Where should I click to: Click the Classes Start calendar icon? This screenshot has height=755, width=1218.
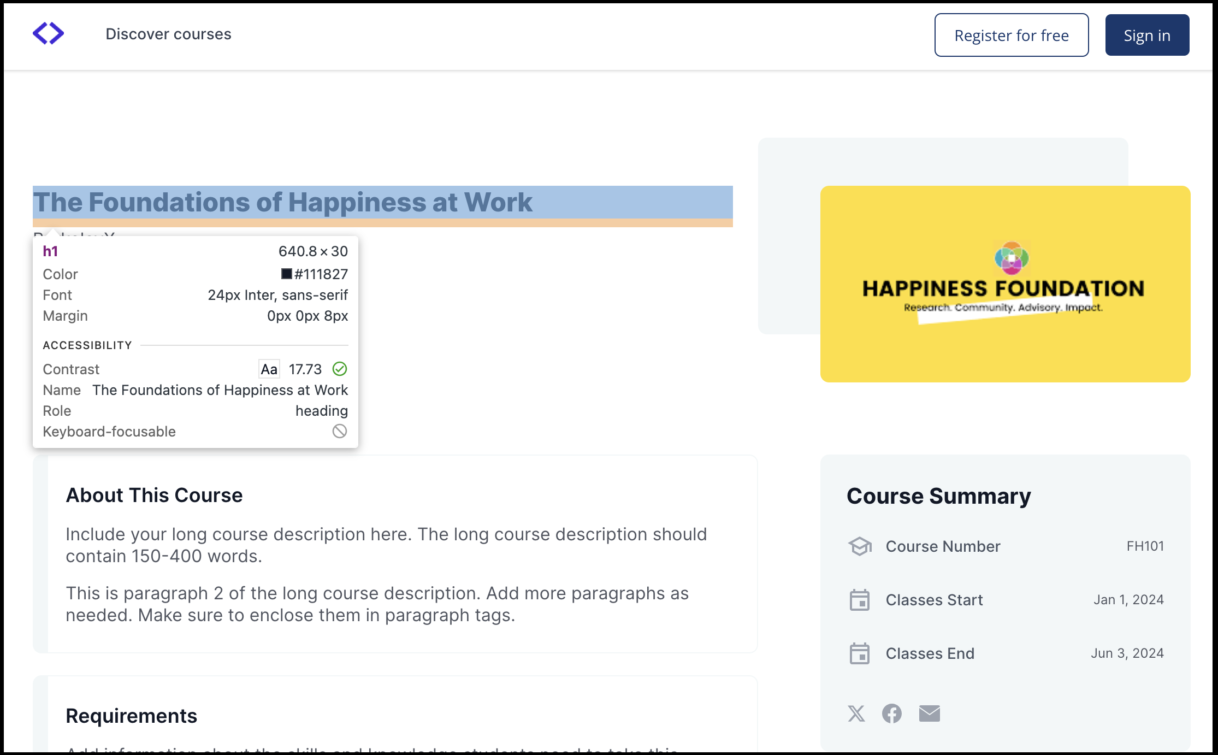click(x=860, y=600)
